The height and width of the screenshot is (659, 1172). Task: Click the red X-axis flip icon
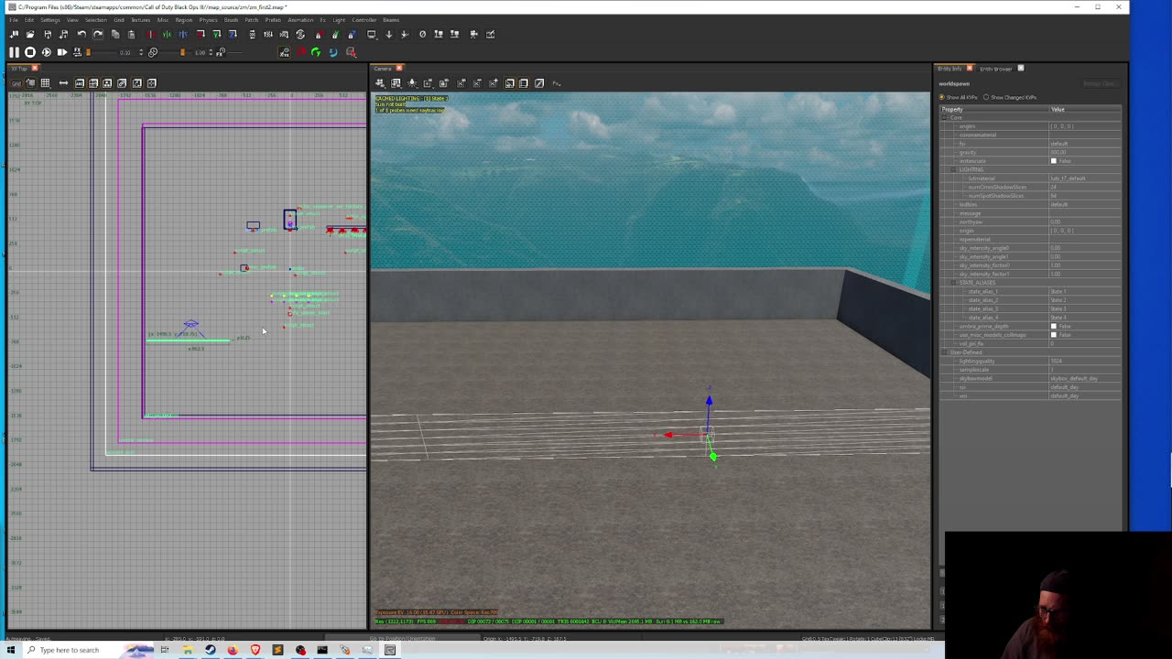tap(150, 34)
